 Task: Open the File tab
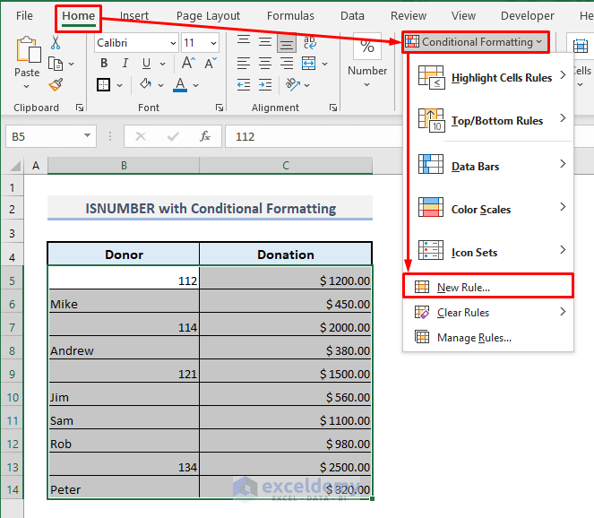click(x=24, y=16)
